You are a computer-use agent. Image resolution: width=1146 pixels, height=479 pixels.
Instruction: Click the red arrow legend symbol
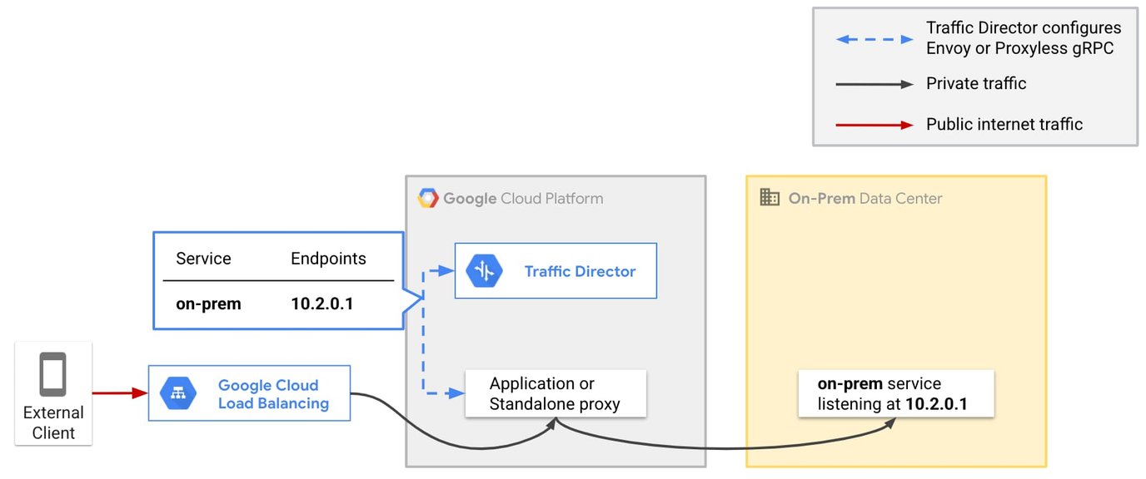click(875, 125)
